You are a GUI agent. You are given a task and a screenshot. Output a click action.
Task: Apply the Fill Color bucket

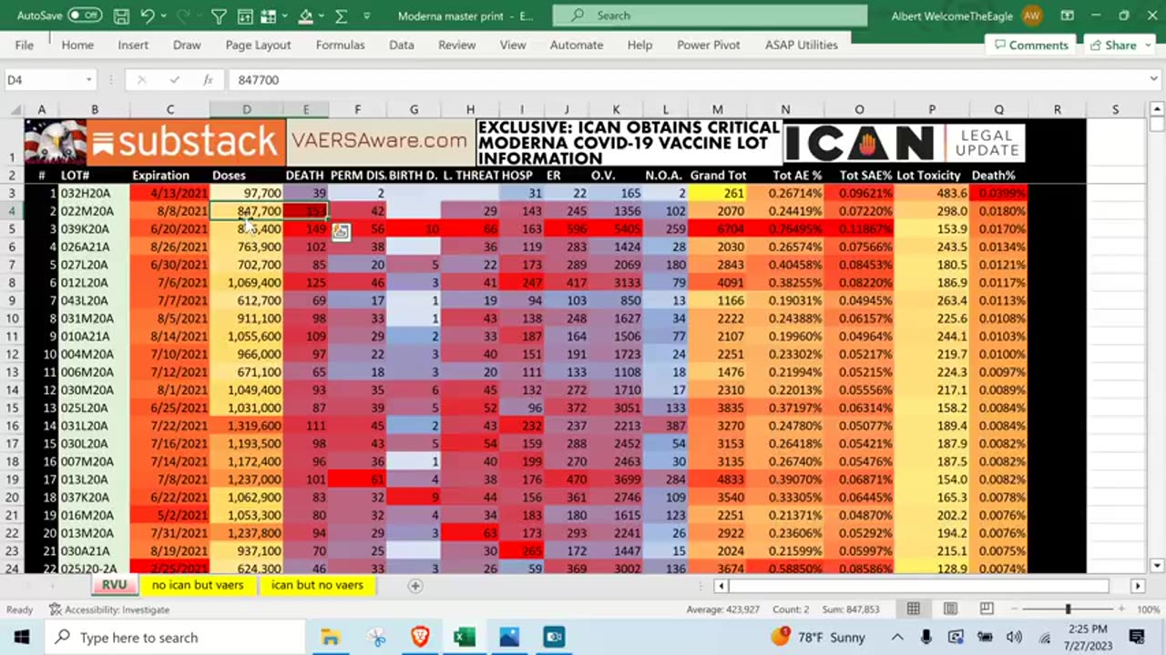306,15
